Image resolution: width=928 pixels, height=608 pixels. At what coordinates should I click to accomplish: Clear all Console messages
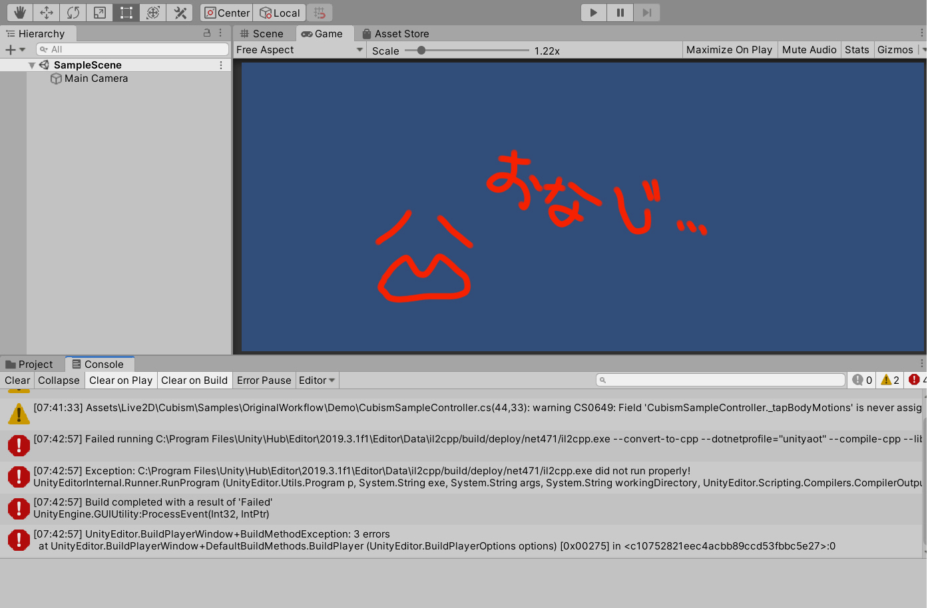pyautogui.click(x=17, y=380)
